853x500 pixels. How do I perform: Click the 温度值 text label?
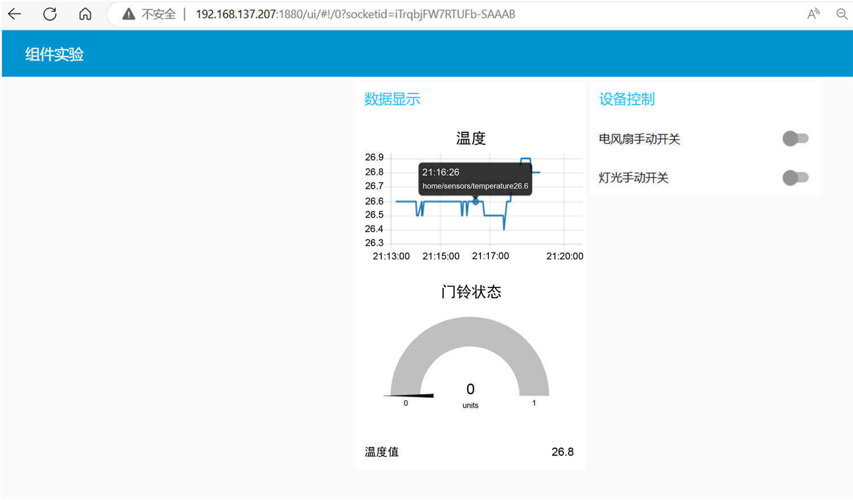click(x=382, y=452)
